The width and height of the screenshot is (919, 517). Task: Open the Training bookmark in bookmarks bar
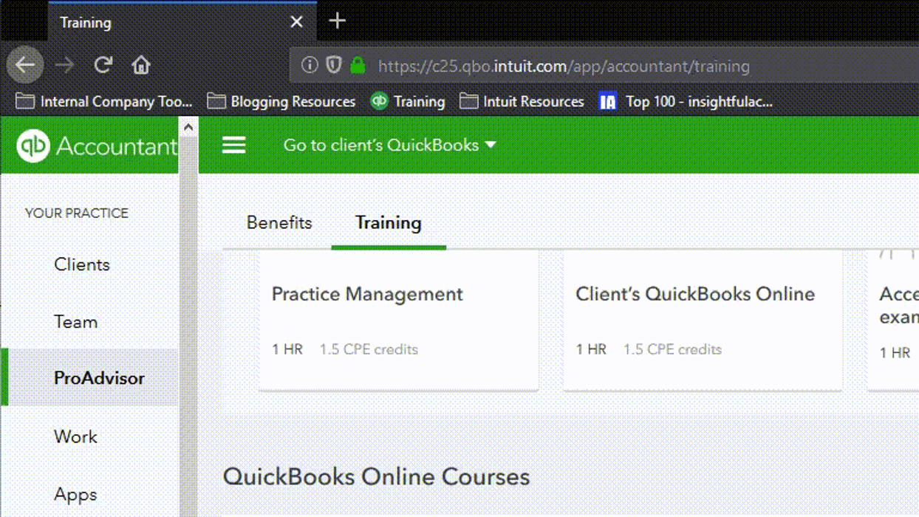(408, 101)
